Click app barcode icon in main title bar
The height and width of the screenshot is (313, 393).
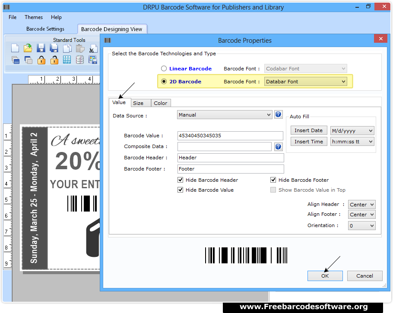[6, 7]
